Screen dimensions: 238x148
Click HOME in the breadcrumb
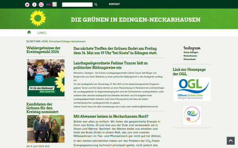click(44, 41)
